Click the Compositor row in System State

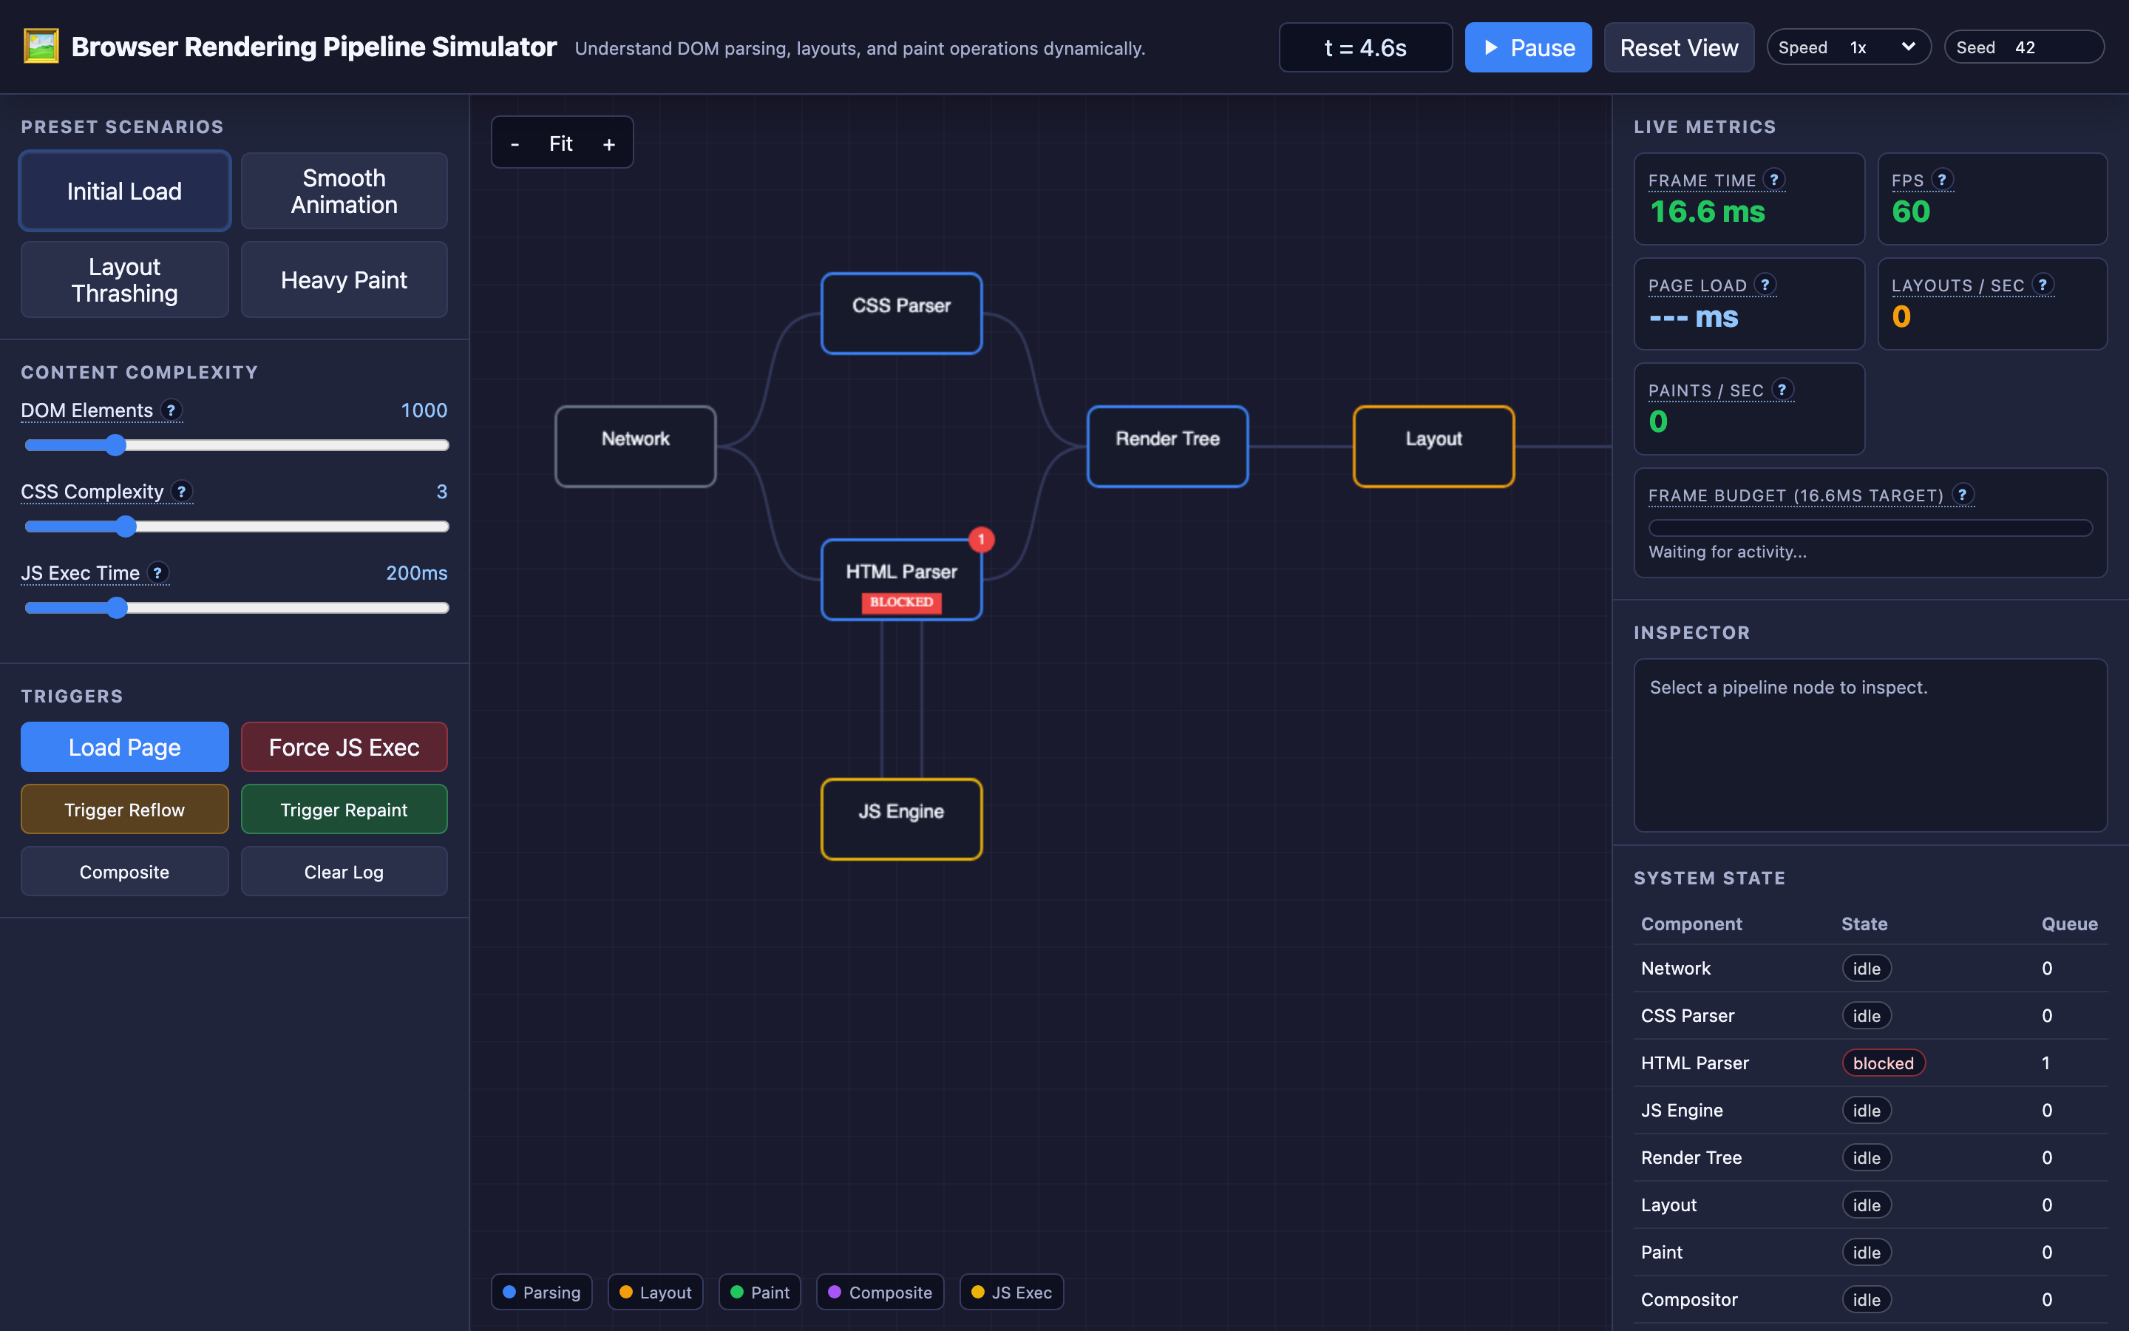pyautogui.click(x=1870, y=1299)
